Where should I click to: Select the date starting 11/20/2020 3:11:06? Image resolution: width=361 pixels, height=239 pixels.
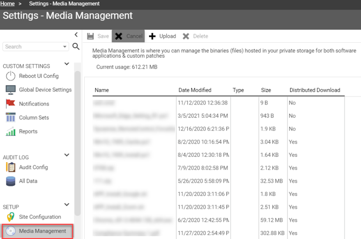[203, 194]
